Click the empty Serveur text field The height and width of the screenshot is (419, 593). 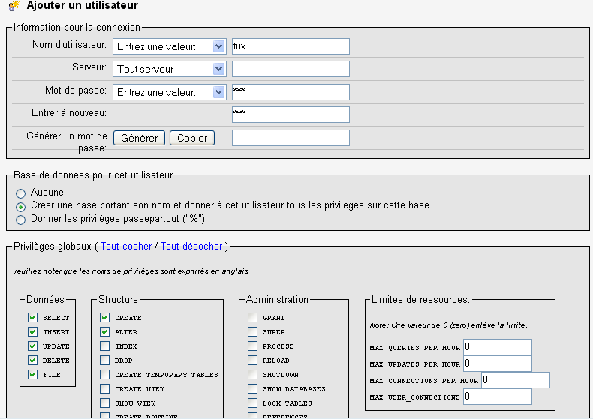[290, 69]
